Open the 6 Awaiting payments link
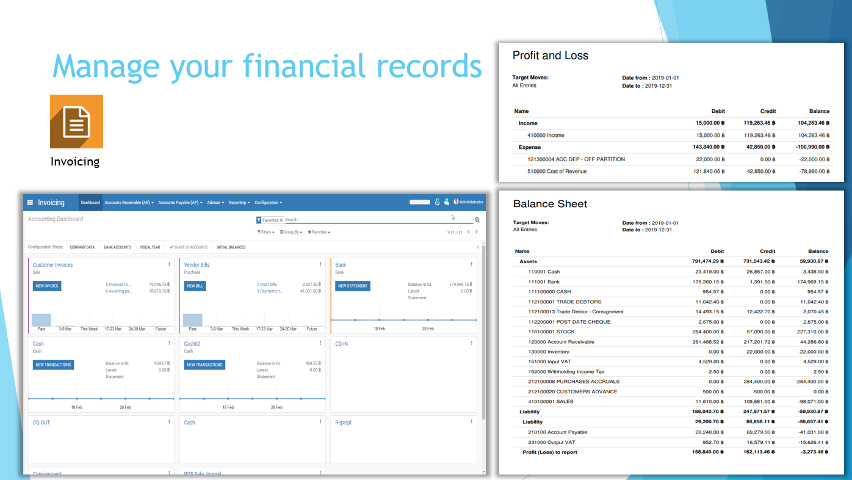Image resolution: width=852 pixels, height=480 pixels. 118,291
